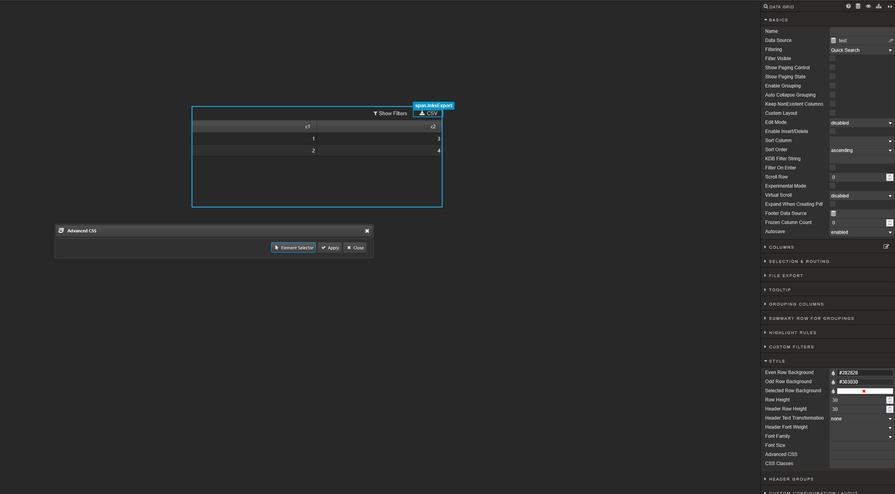The width and height of the screenshot is (895, 494).
Task: Collapse properties panel with double arrow icon
Action: 889,7
